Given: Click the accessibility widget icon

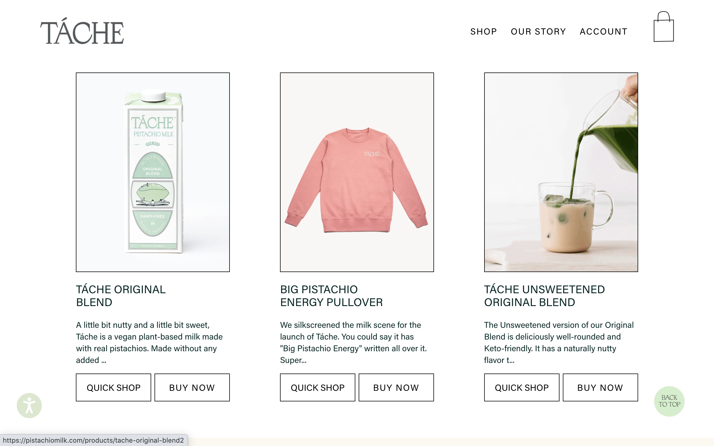Looking at the screenshot, I should click(29, 405).
